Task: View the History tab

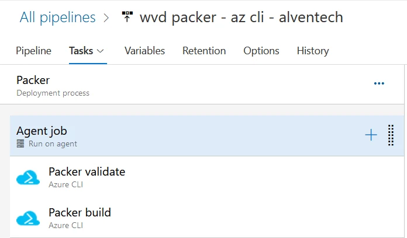Action: pos(313,51)
